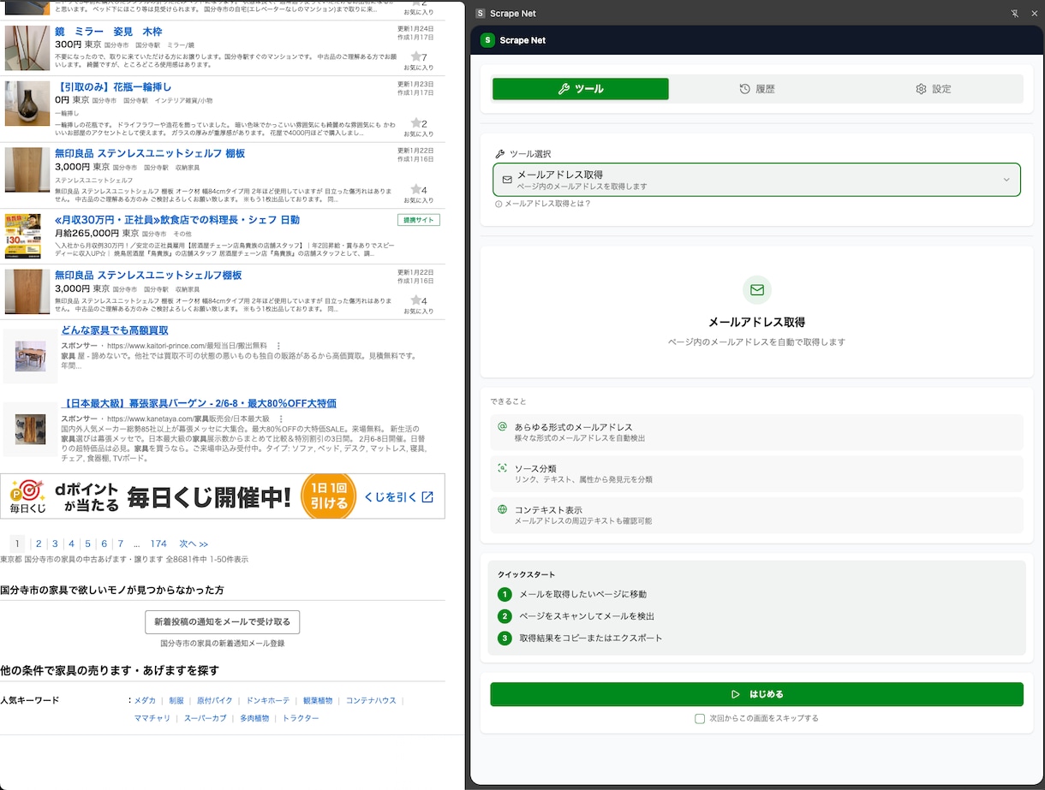Open the 幕張家具バーゲン sponsored ad link
The height and width of the screenshot is (790, 1045).
point(199,403)
